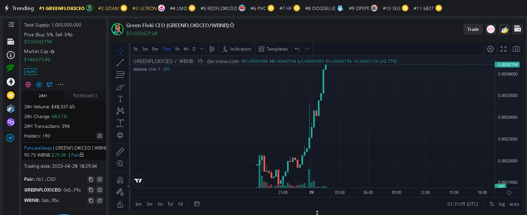Undo the last chart action
This screenshot has height=215, width=527.
coord(297,49)
